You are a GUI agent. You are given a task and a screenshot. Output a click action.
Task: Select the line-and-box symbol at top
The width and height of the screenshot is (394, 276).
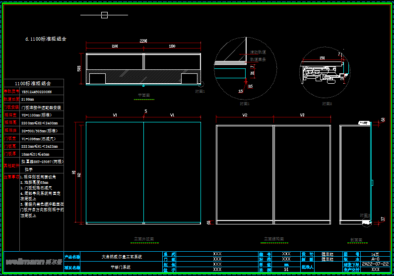(104, 15)
